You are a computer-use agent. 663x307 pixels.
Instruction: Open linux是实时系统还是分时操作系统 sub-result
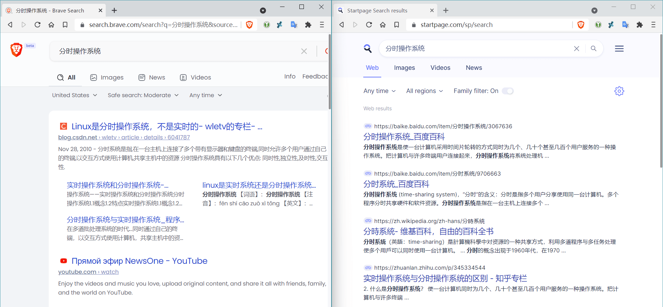(259, 185)
